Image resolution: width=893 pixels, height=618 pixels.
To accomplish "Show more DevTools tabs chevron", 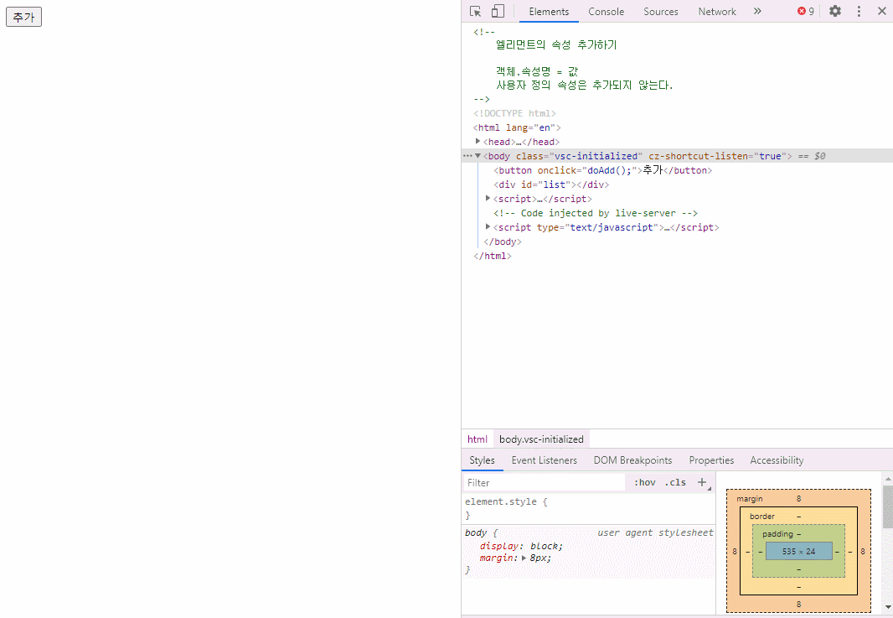I will [757, 11].
